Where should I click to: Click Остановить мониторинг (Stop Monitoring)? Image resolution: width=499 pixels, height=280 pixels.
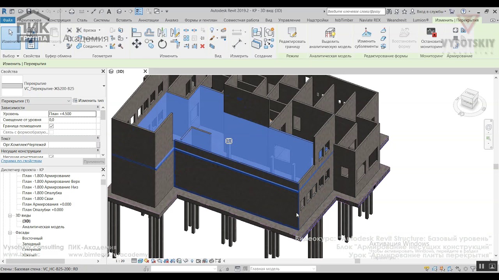point(432,38)
